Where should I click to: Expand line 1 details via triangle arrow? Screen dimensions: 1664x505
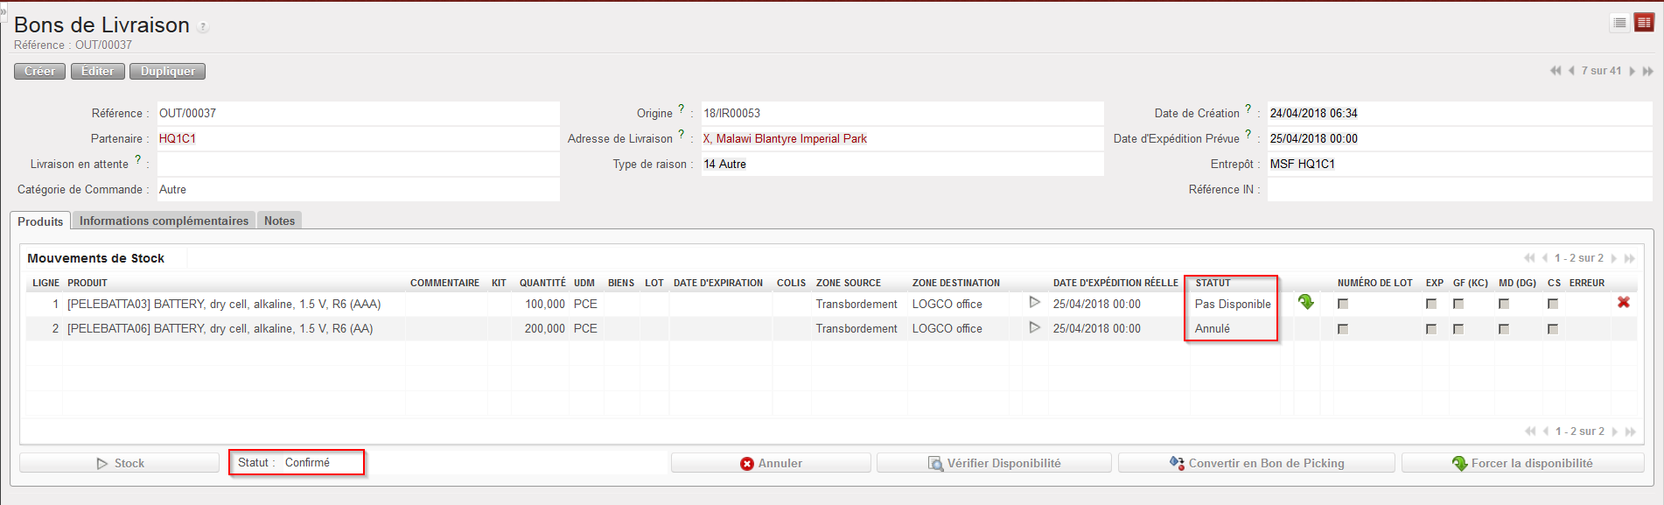pos(1035,302)
